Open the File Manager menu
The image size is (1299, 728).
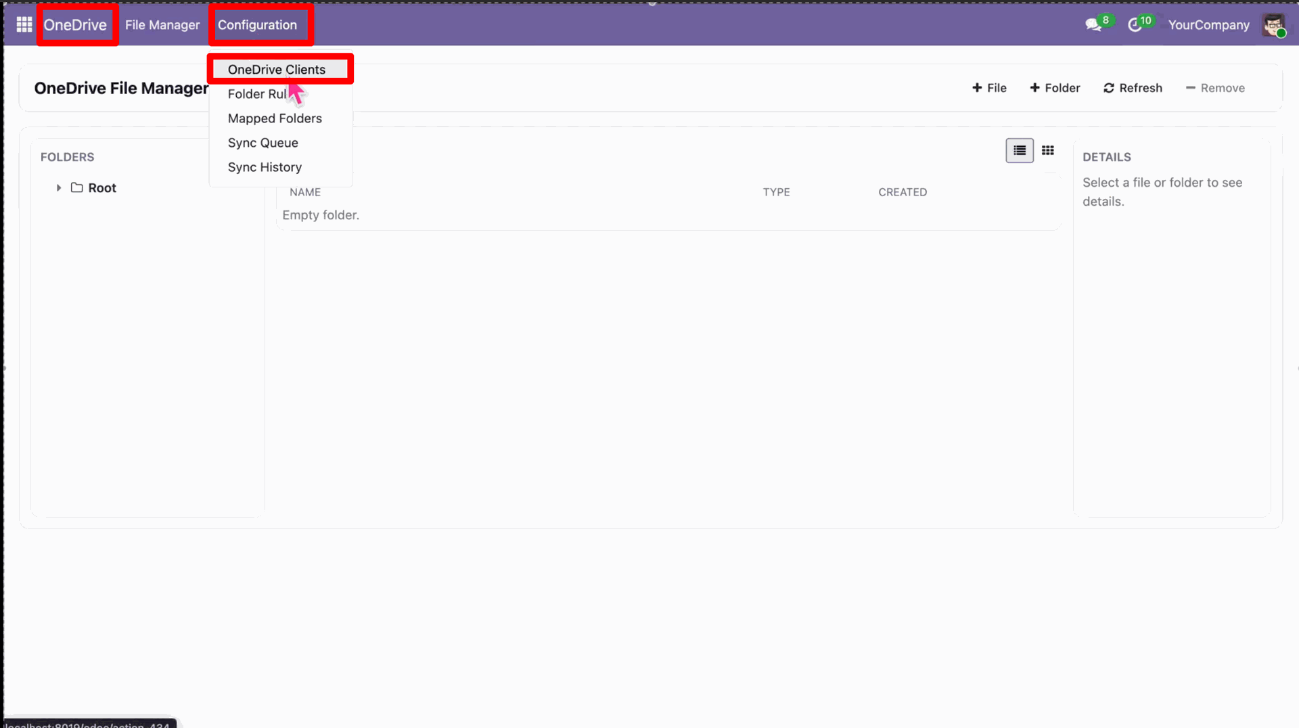point(162,25)
